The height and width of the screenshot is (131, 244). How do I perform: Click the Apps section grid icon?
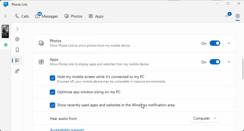tap(41, 62)
